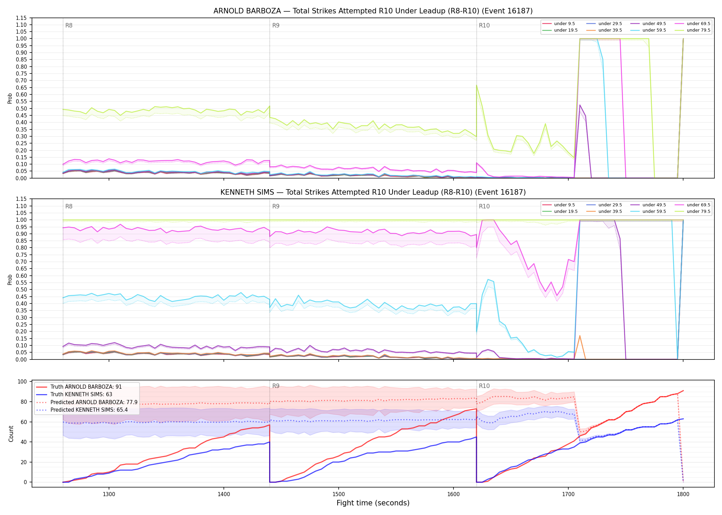Pick "under 59.5" in the Kenneth Sims legend
The width and height of the screenshot is (722, 515).
648,211
